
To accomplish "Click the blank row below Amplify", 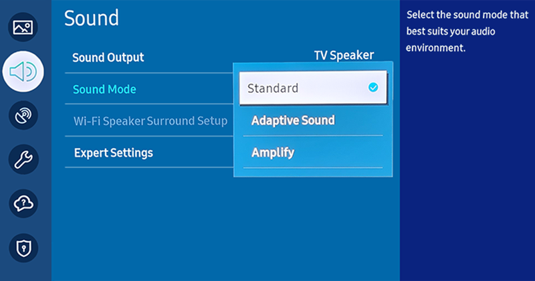I will click(x=313, y=173).
